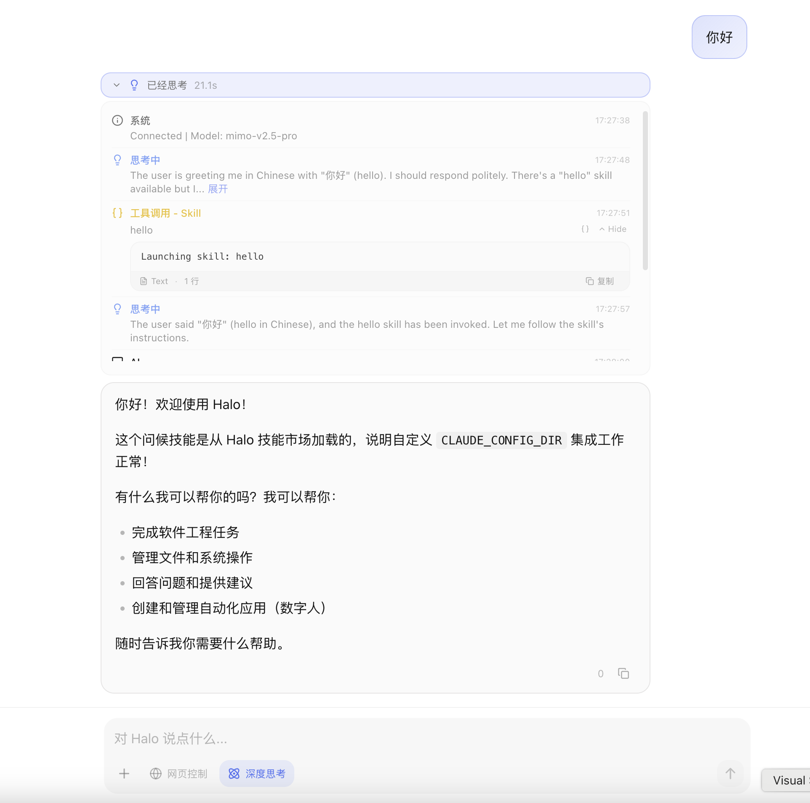Click the lightbulb icon beside 已经思考

point(134,85)
